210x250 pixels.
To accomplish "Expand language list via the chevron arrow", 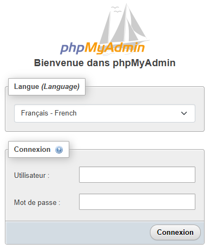I will click(184, 113).
